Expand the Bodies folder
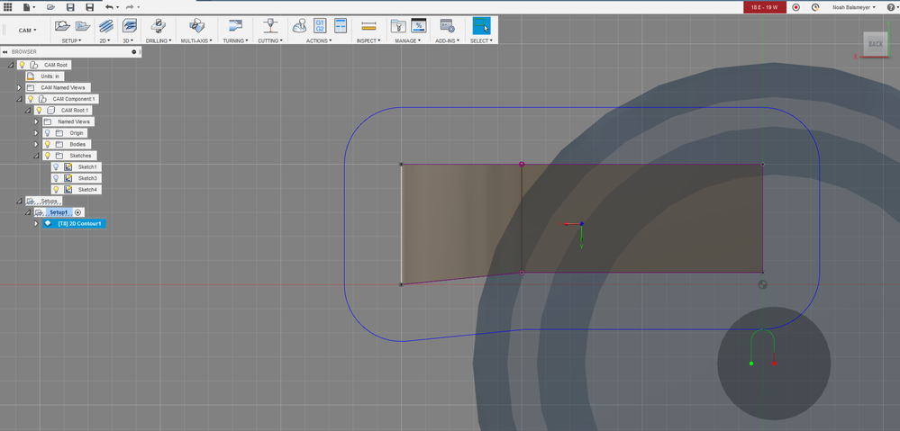 pyautogui.click(x=36, y=145)
